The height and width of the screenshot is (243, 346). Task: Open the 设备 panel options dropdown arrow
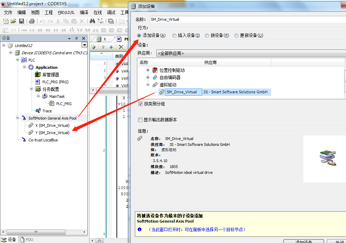69,38
